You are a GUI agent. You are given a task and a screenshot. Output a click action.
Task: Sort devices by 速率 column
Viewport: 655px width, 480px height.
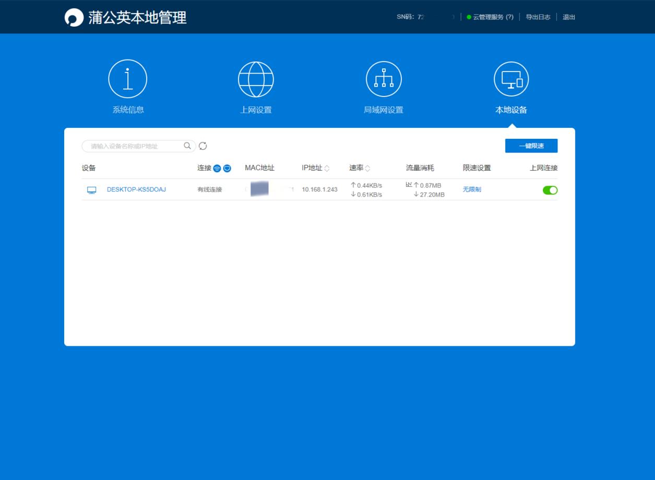tap(367, 168)
